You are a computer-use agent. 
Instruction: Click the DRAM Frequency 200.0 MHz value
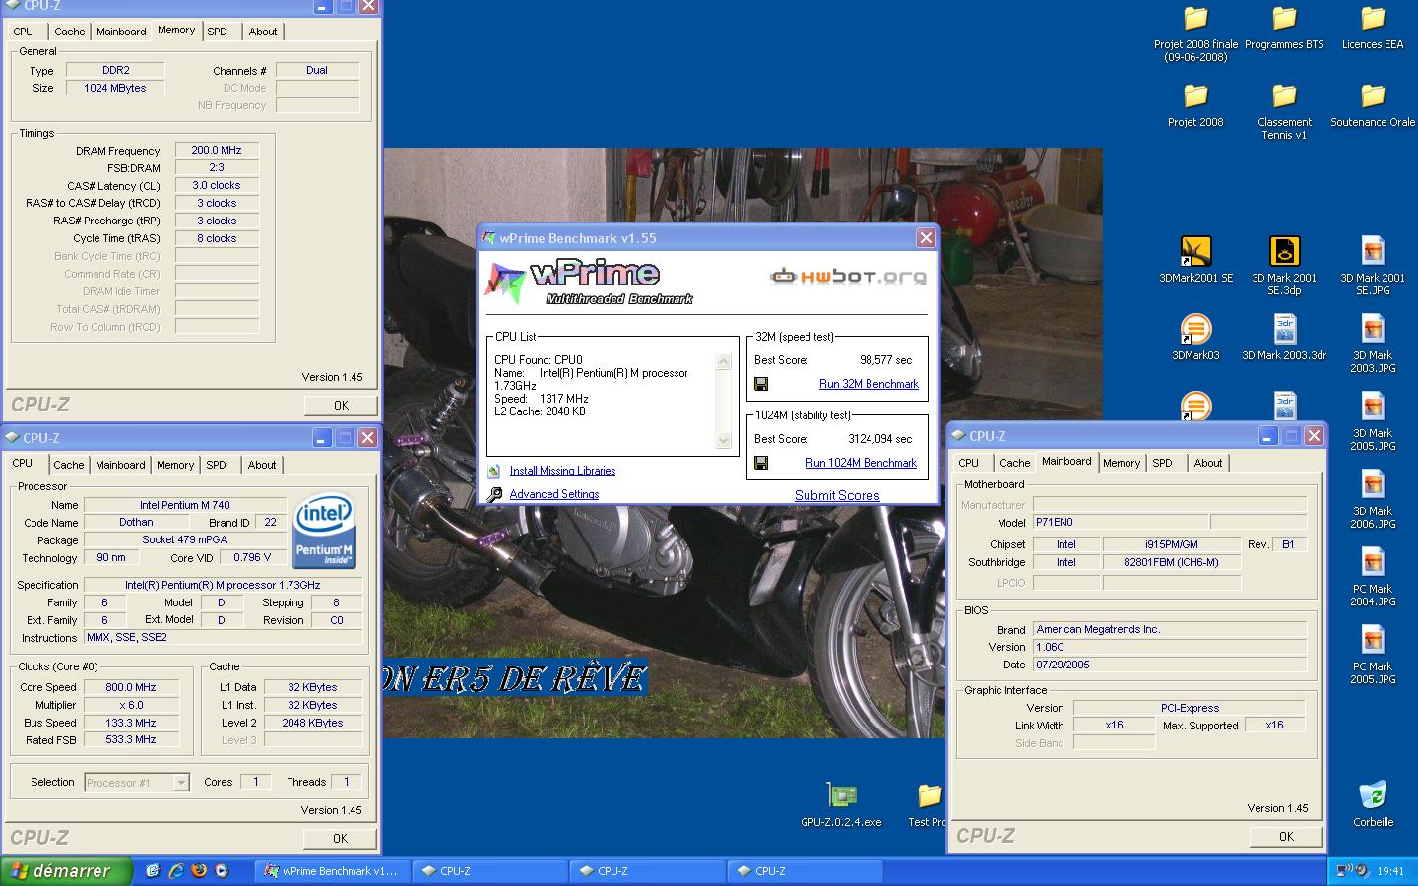[217, 151]
